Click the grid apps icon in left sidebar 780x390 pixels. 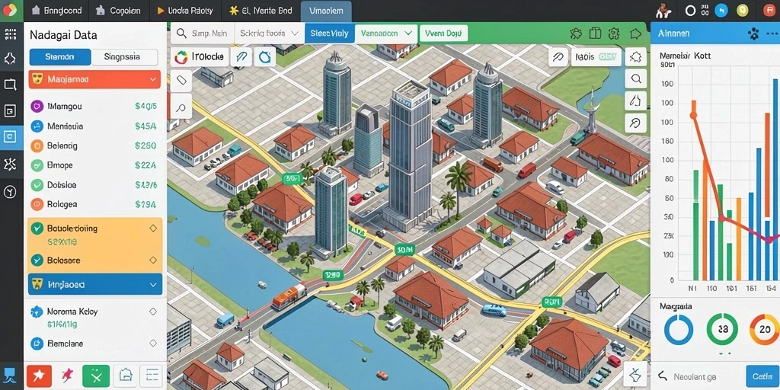point(10,34)
